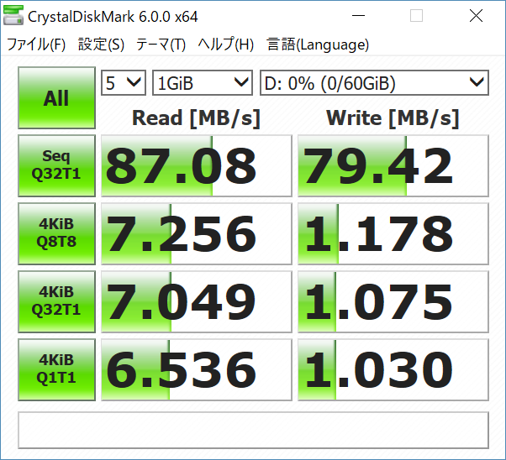
Task: Start the 4KiB Q8T8 test
Action: 56,234
